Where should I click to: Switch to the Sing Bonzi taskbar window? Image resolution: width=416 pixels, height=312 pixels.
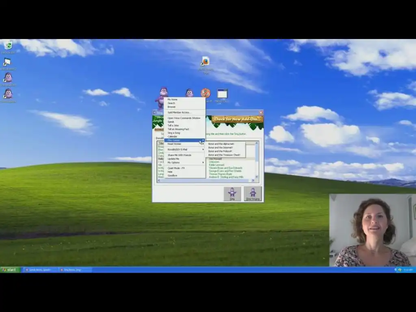[x=75, y=270]
